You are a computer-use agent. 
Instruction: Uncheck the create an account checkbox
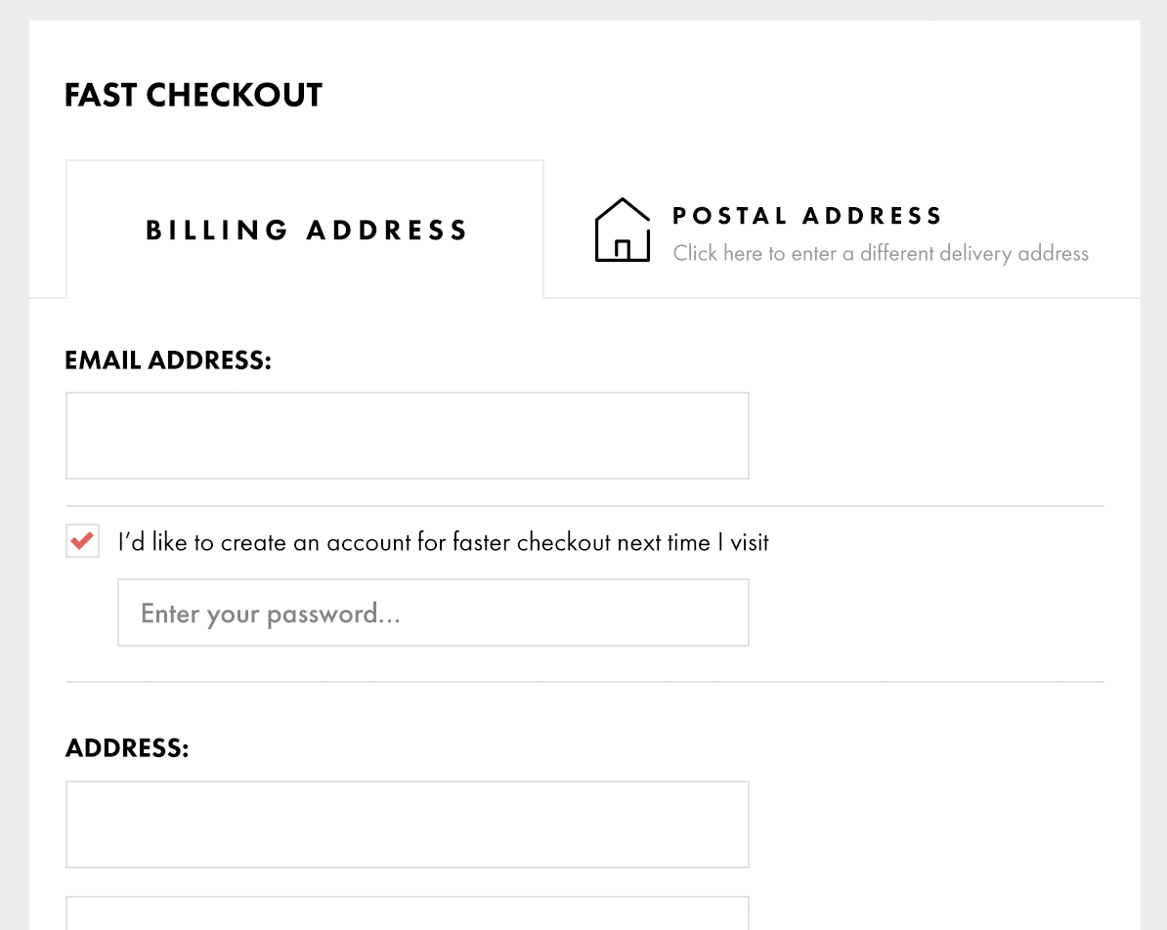coord(83,541)
